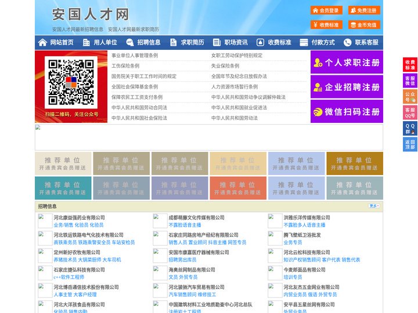Open the 女职工劳动保护特别规定 link
This screenshot has width=418, height=313.
pyautogui.click(x=237, y=56)
